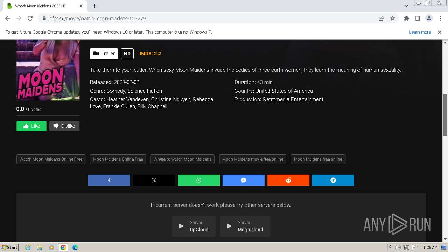
Task: Open Frankie Cullen cast link
Action: [x=119, y=106]
